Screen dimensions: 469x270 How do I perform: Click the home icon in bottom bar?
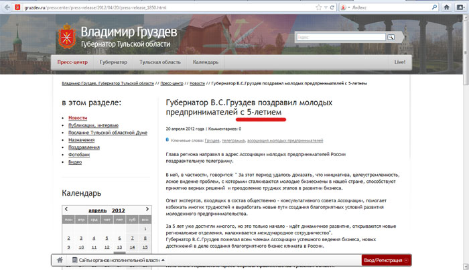tap(60, 259)
